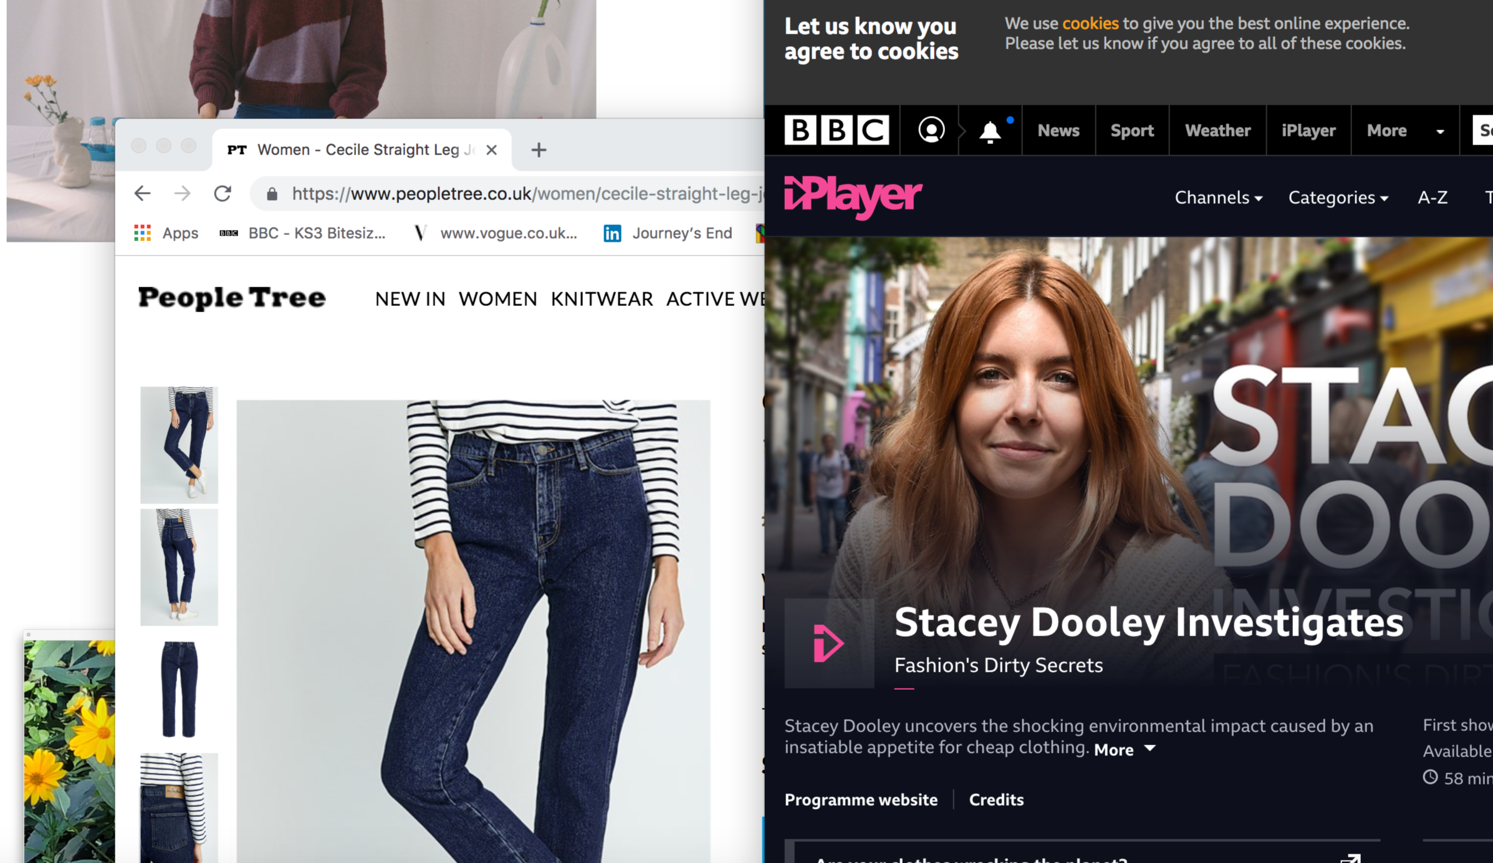Expand More programme description
The width and height of the screenshot is (1493, 863).
1125,750
